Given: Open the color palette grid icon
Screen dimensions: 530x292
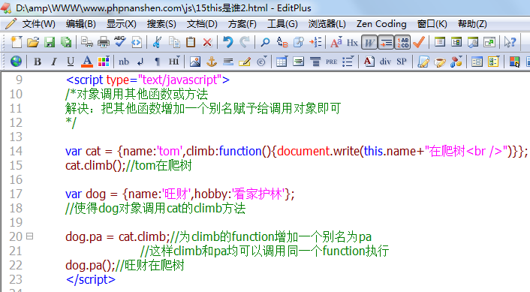Looking at the screenshot, I should (x=104, y=62).
